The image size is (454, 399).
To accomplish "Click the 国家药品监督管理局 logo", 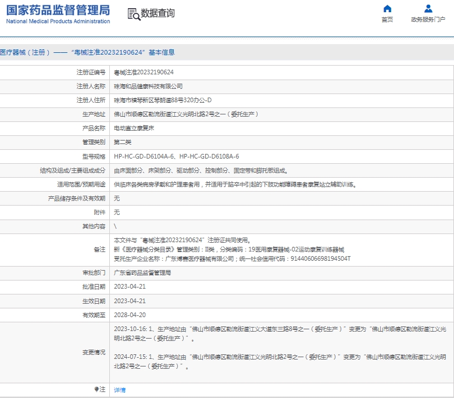I will [58, 10].
